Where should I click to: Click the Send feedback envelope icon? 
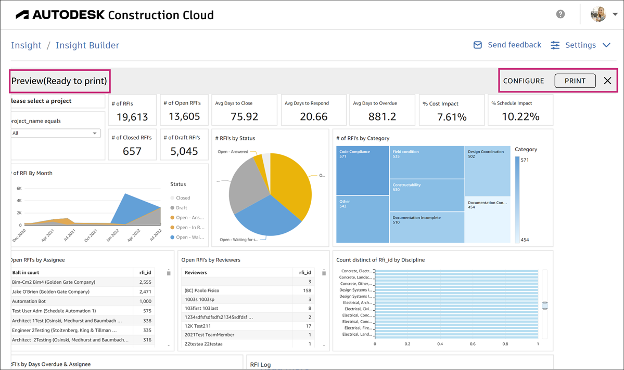(478, 45)
